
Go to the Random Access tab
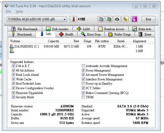[111, 29]
